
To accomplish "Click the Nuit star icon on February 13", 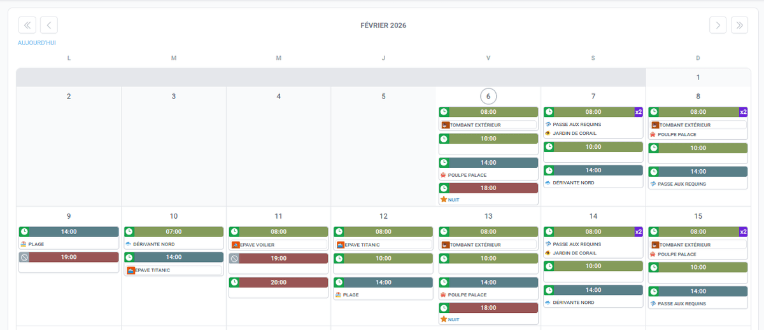I will [x=444, y=320].
